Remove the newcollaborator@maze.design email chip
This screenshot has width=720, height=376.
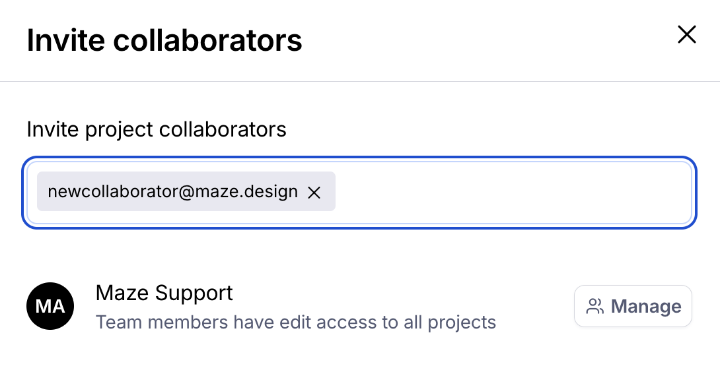[314, 192]
